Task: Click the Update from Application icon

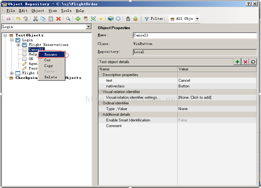Action: [x=86, y=19]
